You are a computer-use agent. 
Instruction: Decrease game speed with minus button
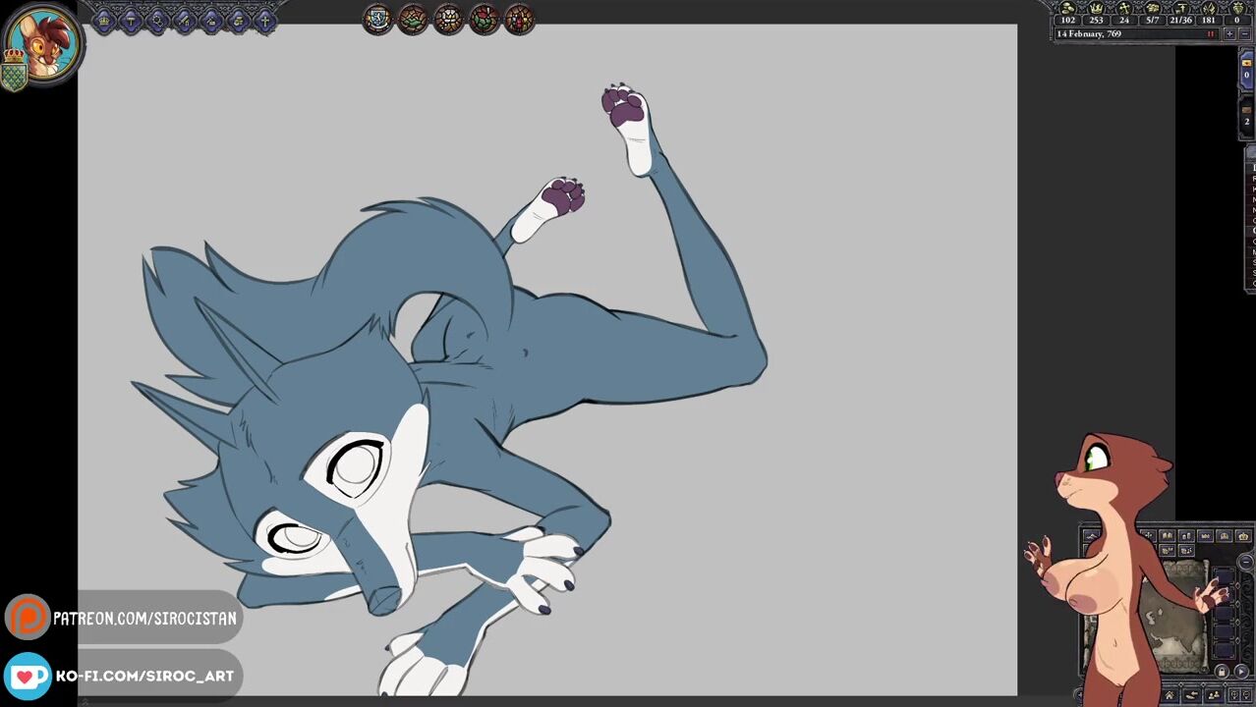coord(1244,34)
